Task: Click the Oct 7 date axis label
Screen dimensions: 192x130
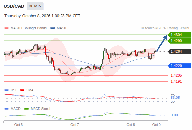Action: (x=75, y=125)
